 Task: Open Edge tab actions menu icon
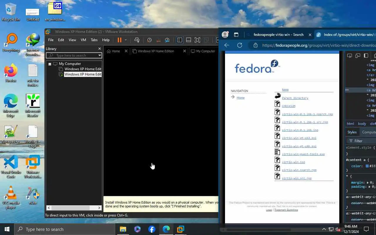pyautogui.click(x=236, y=35)
